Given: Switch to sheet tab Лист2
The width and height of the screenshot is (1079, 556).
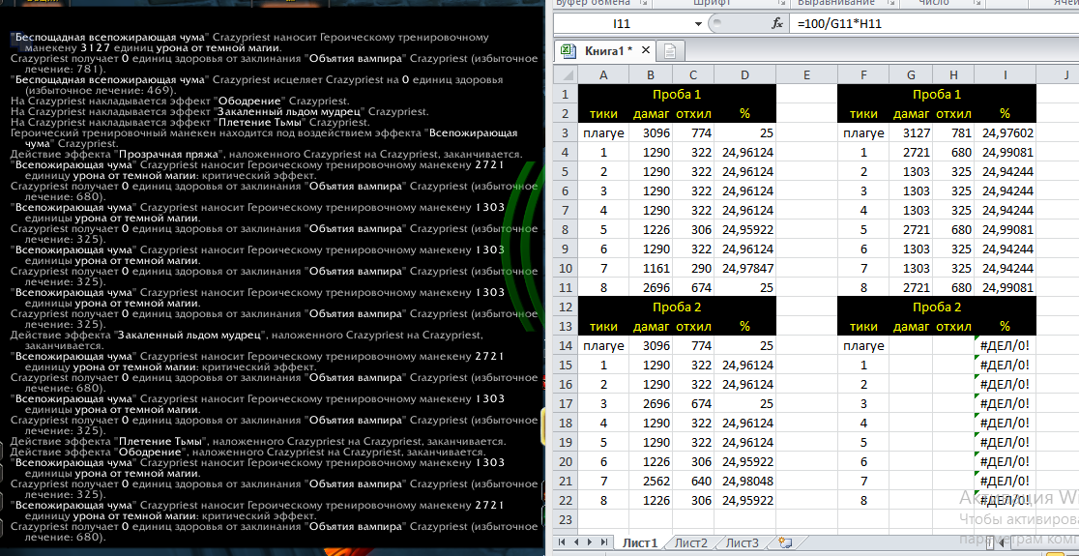Looking at the screenshot, I should pyautogui.click(x=691, y=542).
